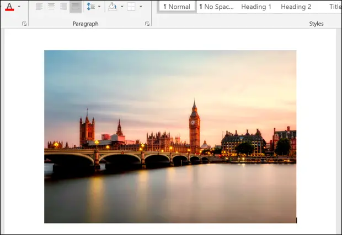Select the London skyline picture
The width and height of the screenshot is (342, 235).
coord(170,136)
